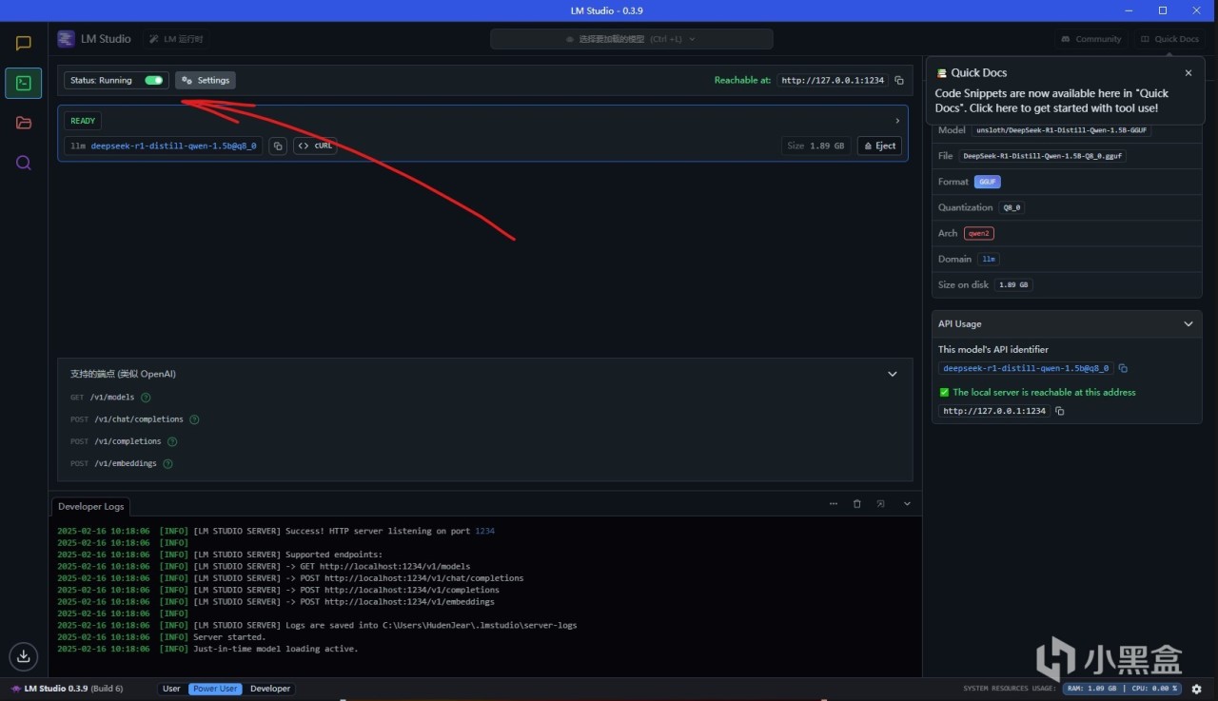Image resolution: width=1218 pixels, height=701 pixels.
Task: Copy the local server address in API Usage
Action: point(1060,411)
